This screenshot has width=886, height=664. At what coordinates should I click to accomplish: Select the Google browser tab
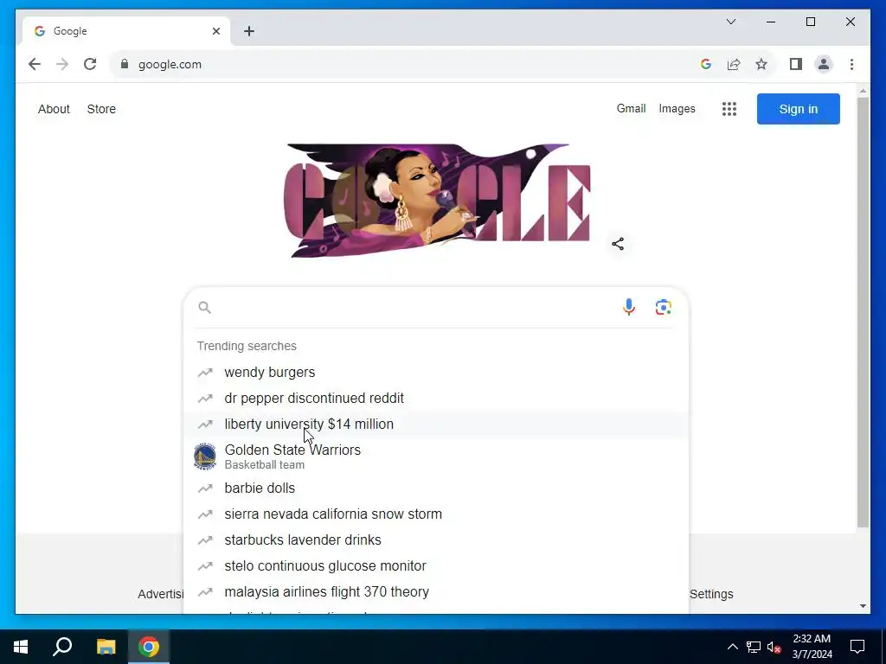coord(126,31)
